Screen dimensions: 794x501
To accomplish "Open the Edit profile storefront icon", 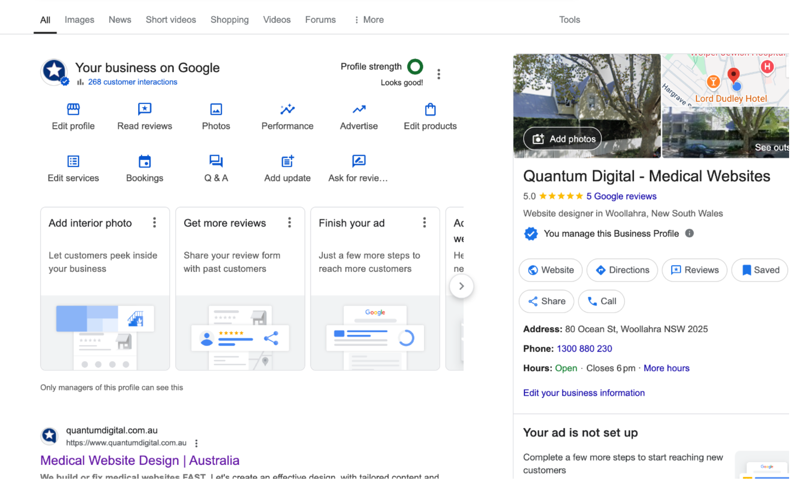I will tap(73, 109).
